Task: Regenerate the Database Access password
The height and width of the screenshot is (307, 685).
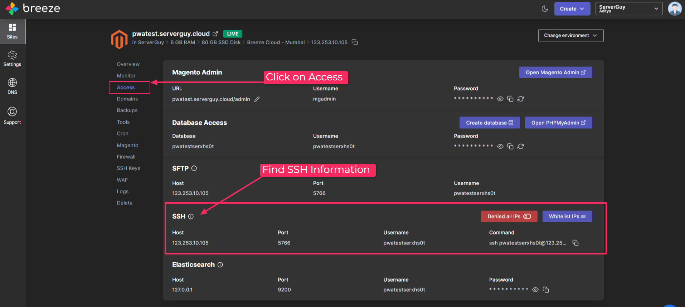Action: [x=521, y=147]
